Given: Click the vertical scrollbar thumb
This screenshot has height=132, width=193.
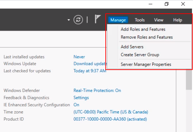Looking at the screenshot, I should pos(189,79).
